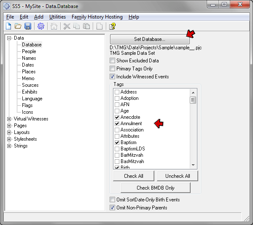Select People in the Data tree

pyautogui.click(x=29, y=51)
